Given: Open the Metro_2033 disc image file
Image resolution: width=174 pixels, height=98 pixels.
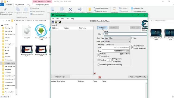Looking at the screenshot, I should [27, 32].
